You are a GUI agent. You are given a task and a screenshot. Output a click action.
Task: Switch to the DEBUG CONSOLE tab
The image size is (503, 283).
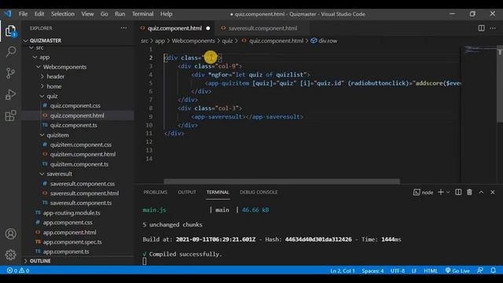click(259, 192)
